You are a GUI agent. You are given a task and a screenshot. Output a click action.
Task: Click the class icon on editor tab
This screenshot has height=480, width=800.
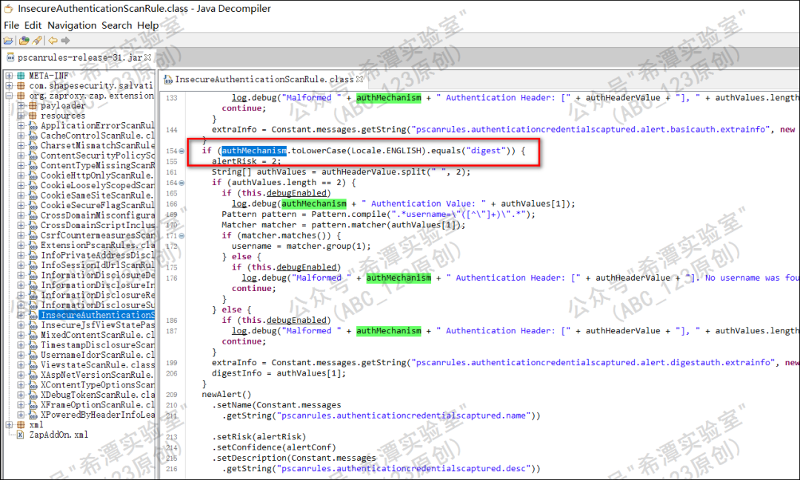[168, 79]
